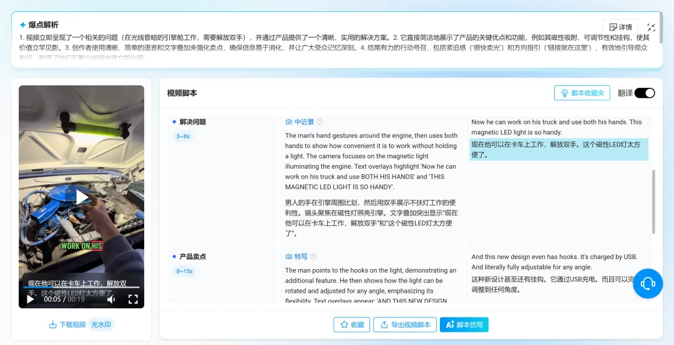This screenshot has height=345, width=674.
Task: Enter fullscreen mode on the video player
Action: point(133,300)
